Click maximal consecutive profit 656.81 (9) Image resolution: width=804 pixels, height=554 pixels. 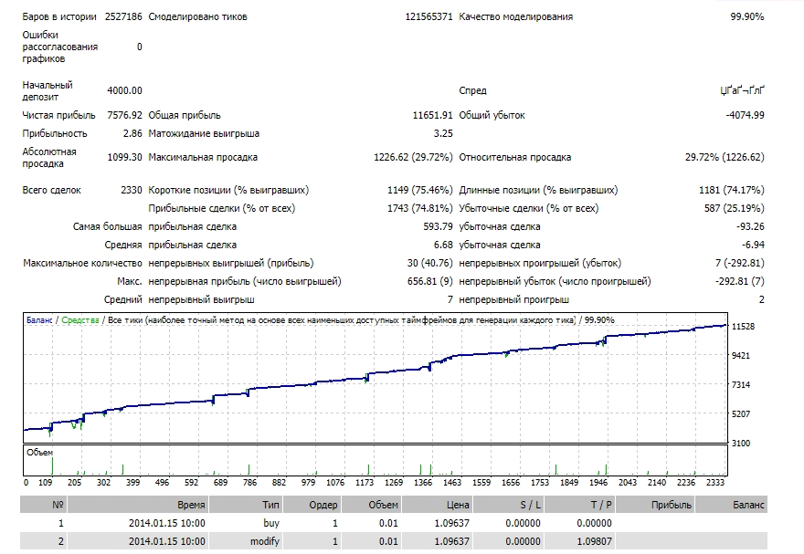click(x=430, y=281)
